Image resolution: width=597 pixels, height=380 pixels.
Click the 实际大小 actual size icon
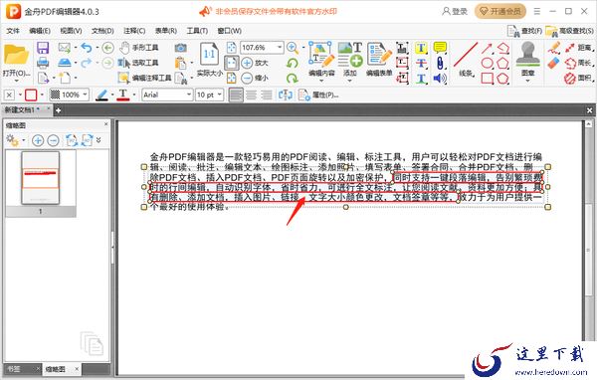[209, 60]
